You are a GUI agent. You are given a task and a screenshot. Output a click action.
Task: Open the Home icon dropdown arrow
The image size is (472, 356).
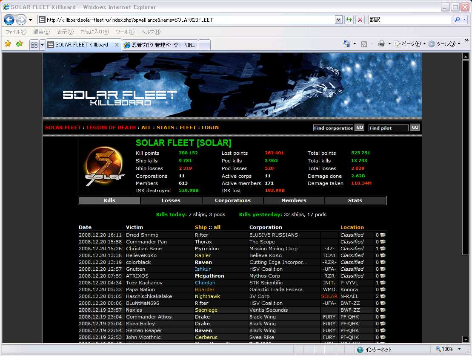click(x=355, y=44)
